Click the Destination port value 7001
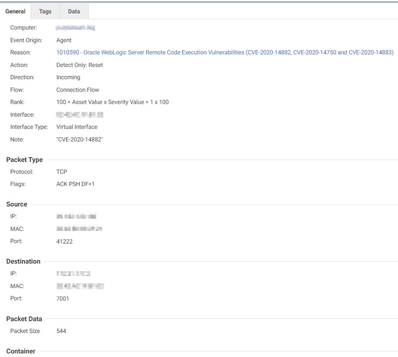 point(63,298)
